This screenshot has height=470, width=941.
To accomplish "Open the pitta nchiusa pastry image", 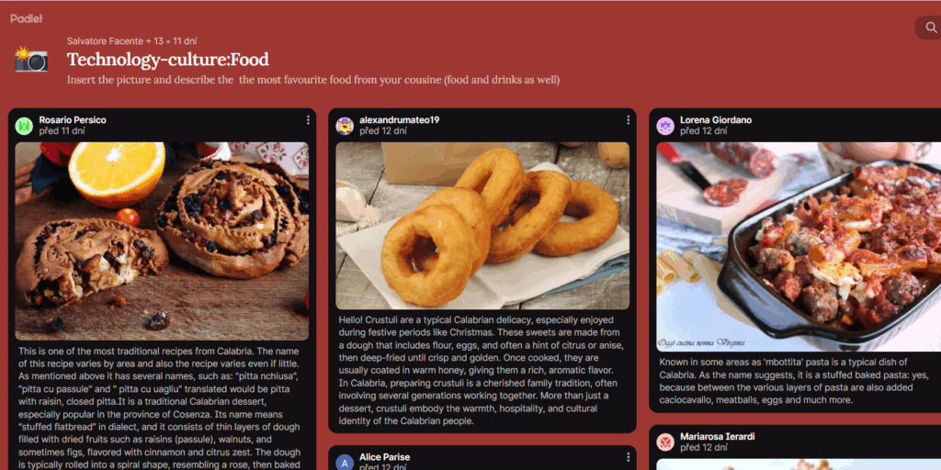I will coord(162,241).
